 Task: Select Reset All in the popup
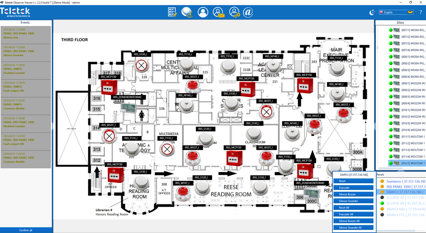[x=353, y=207]
